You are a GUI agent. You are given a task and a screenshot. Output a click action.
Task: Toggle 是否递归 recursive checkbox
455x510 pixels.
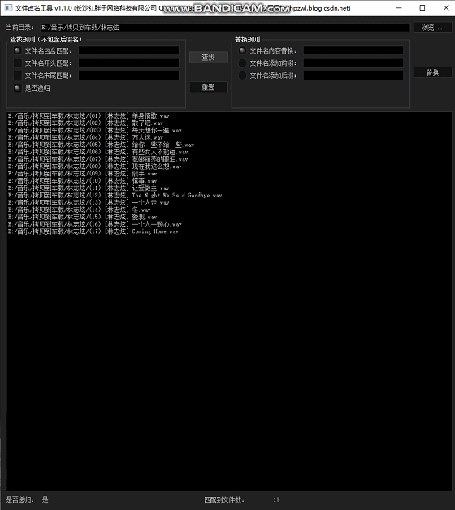point(18,89)
